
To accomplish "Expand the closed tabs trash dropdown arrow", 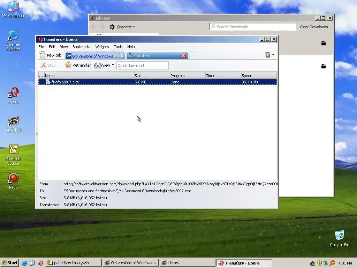I will coord(273,55).
